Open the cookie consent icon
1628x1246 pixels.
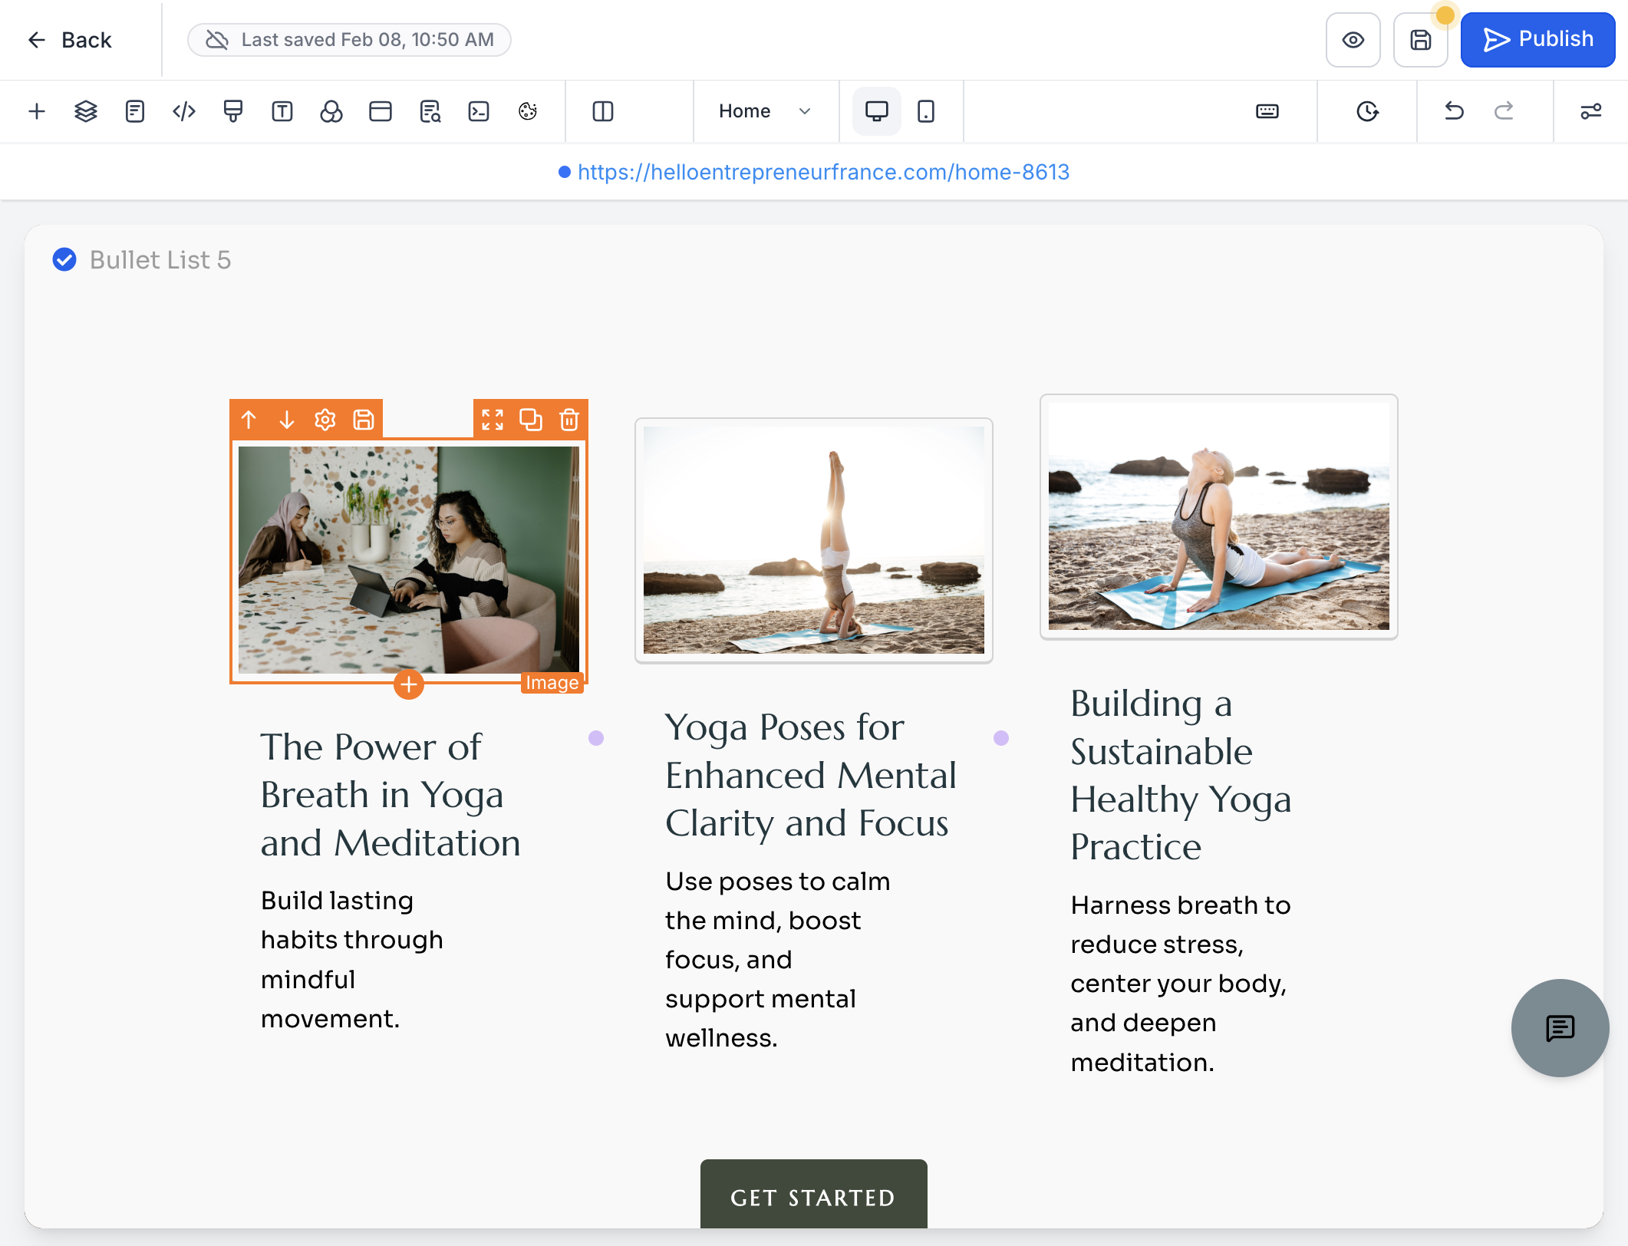[x=528, y=111]
